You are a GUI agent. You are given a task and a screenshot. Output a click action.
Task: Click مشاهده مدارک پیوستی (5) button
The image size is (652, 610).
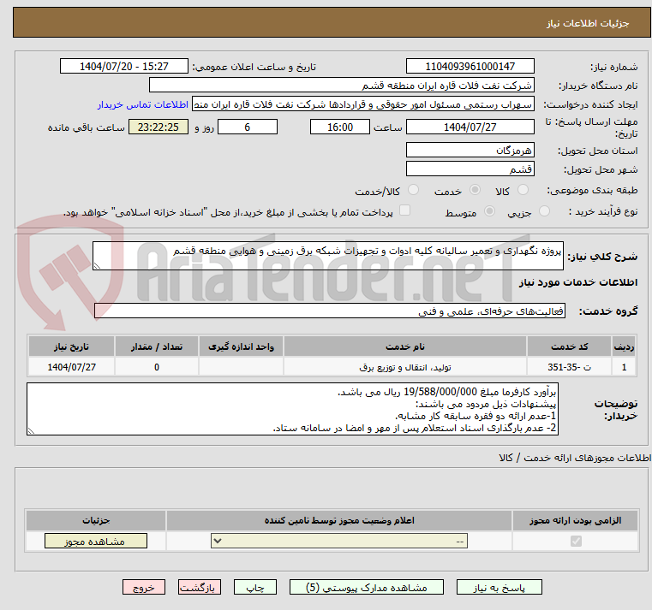coord(367,588)
